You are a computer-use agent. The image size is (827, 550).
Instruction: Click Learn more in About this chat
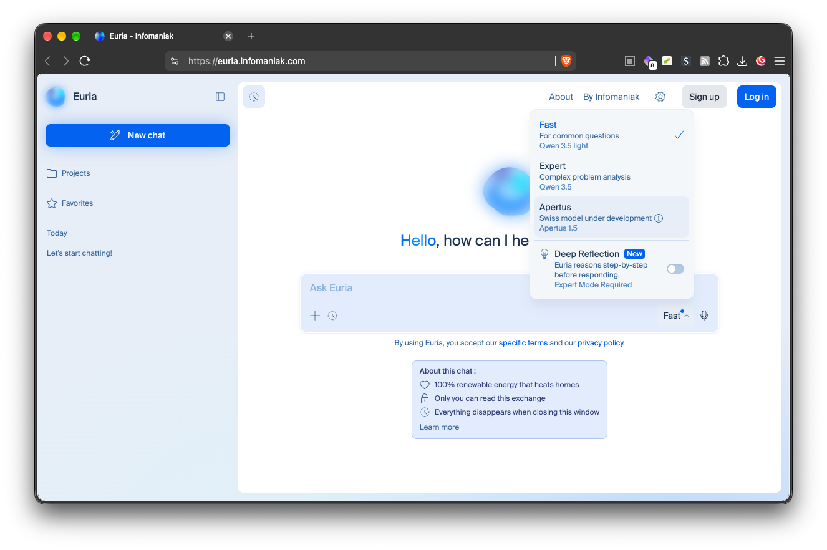[x=439, y=427]
